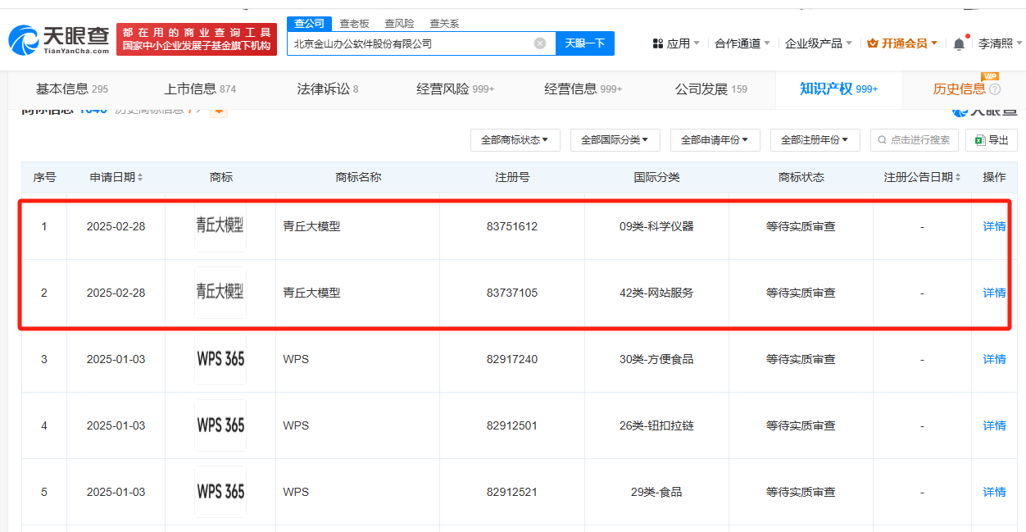Click the Excel icon on the 导出 button
The height and width of the screenshot is (532, 1026).
tap(979, 140)
